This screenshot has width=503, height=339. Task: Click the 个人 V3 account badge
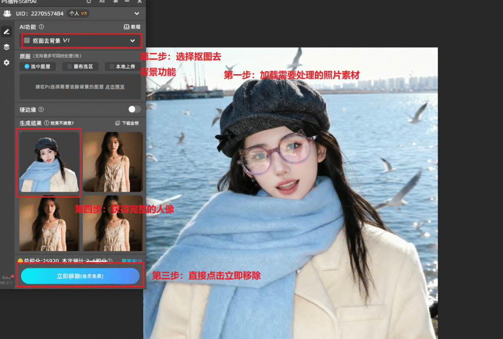[x=78, y=13]
